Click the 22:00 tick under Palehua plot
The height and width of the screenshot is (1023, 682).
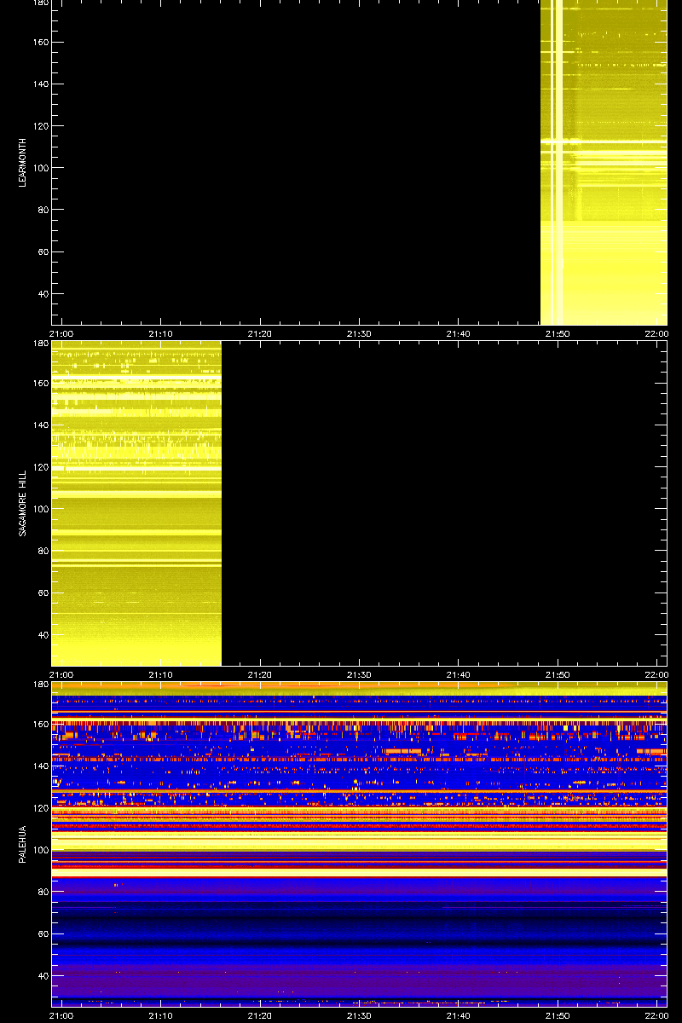click(x=656, y=1015)
